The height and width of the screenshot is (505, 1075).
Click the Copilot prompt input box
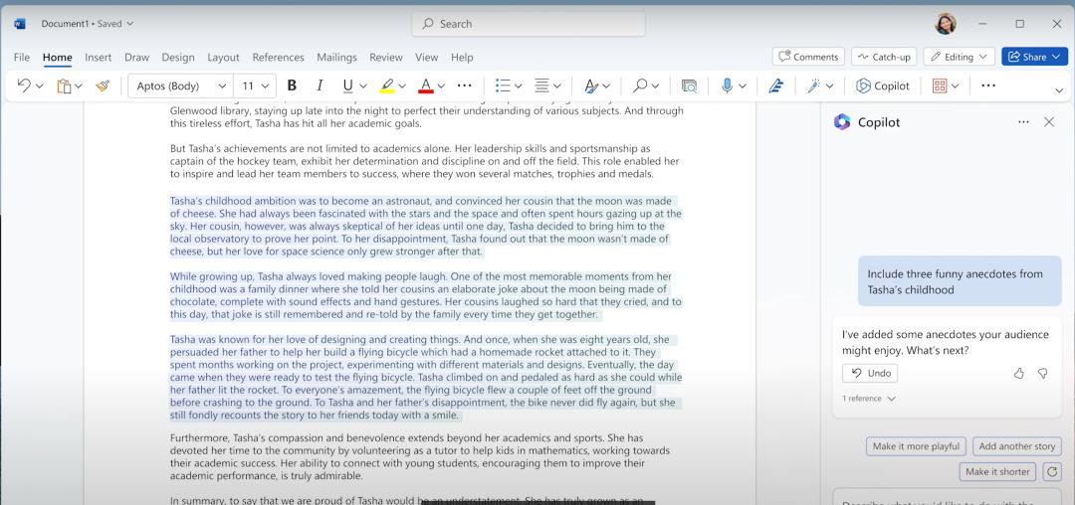[947, 497]
